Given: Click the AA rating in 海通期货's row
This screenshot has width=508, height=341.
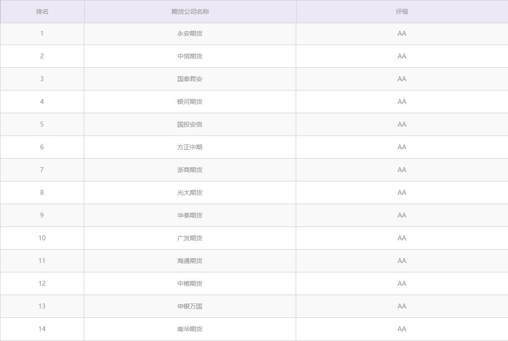Looking at the screenshot, I should click(x=402, y=260).
